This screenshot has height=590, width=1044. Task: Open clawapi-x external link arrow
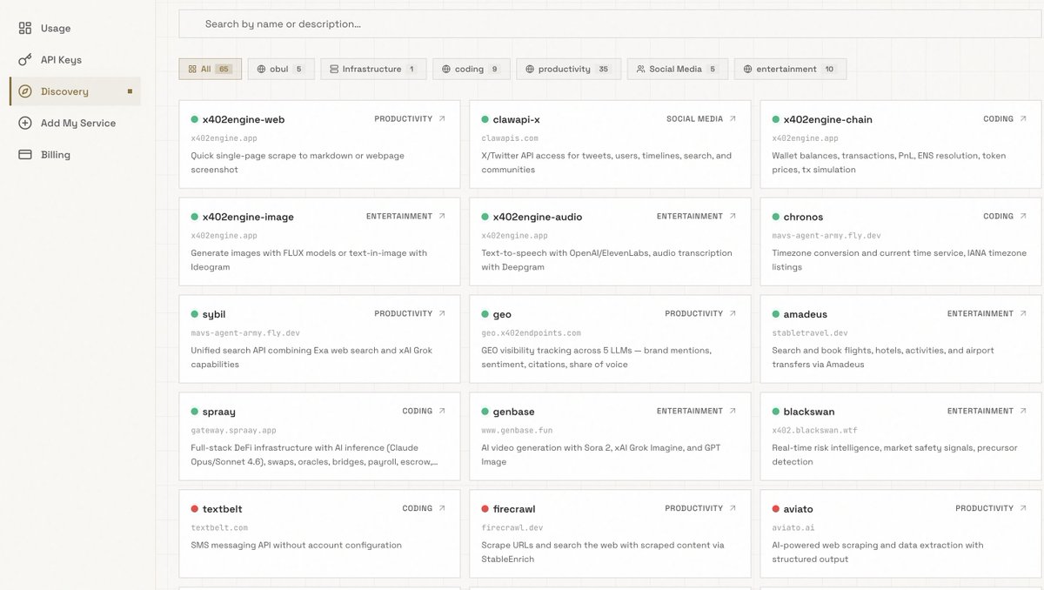[x=733, y=118]
